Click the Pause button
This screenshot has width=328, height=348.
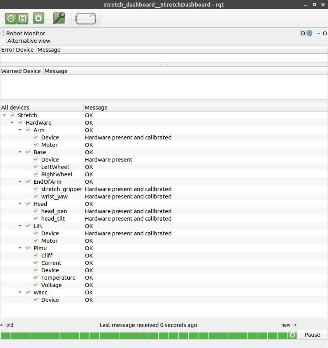click(312, 335)
